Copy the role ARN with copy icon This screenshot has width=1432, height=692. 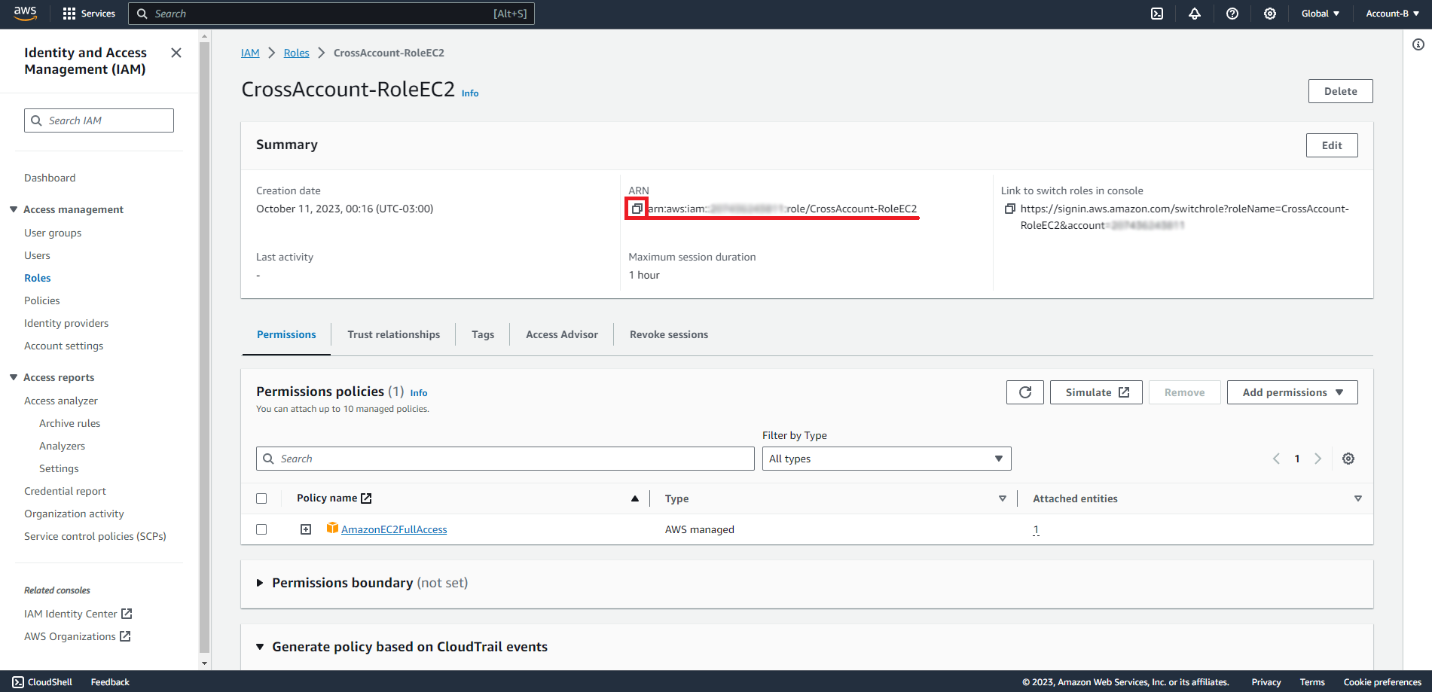pyautogui.click(x=637, y=209)
